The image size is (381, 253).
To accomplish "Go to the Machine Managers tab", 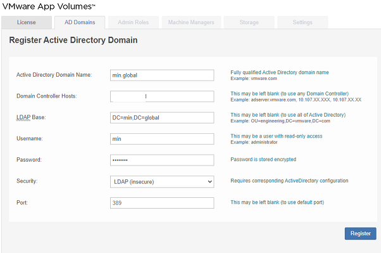I will [x=191, y=22].
